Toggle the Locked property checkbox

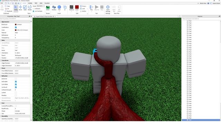pos(16,93)
